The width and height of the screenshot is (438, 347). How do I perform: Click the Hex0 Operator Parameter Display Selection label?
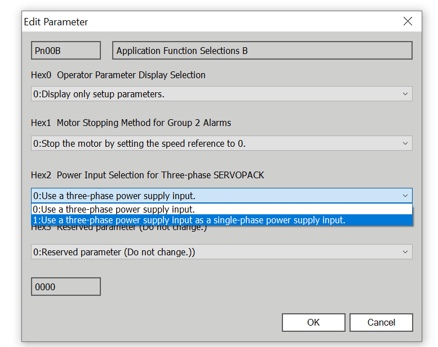pyautogui.click(x=118, y=75)
